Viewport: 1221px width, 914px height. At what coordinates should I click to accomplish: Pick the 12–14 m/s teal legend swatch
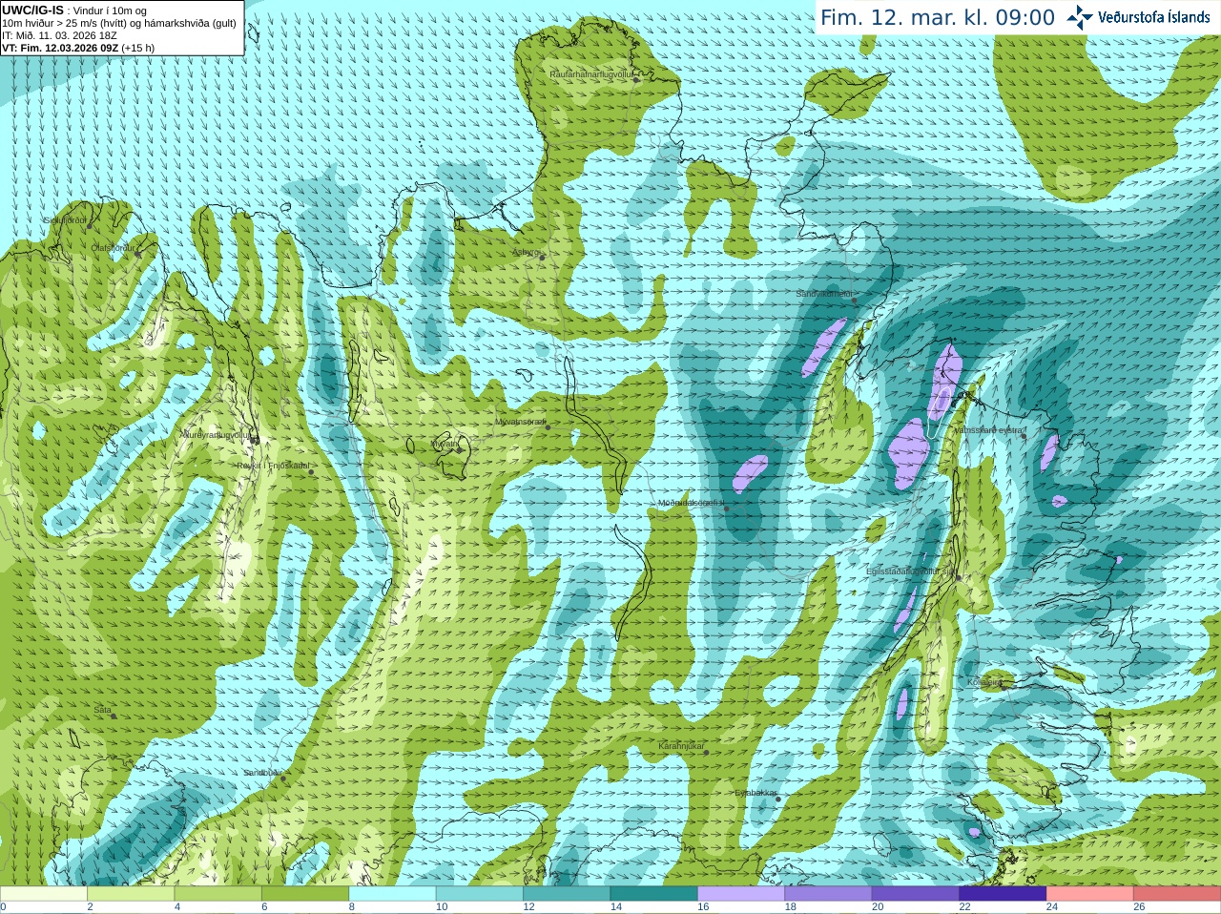567,894
